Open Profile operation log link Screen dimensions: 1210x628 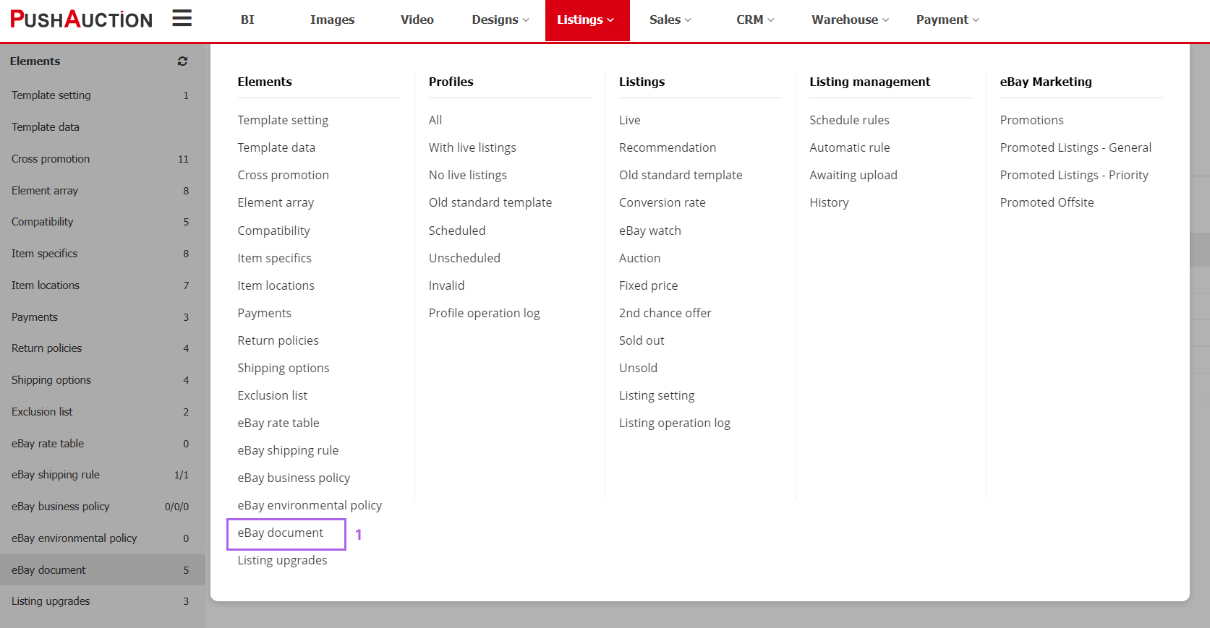[484, 313]
